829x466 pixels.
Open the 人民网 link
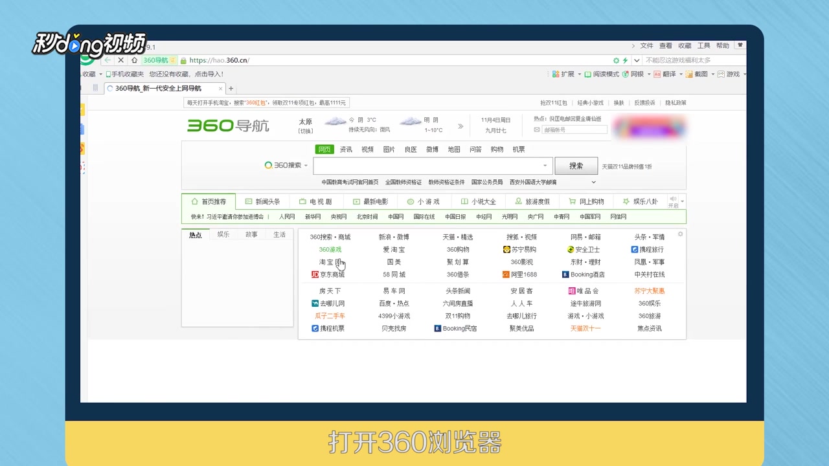(287, 217)
